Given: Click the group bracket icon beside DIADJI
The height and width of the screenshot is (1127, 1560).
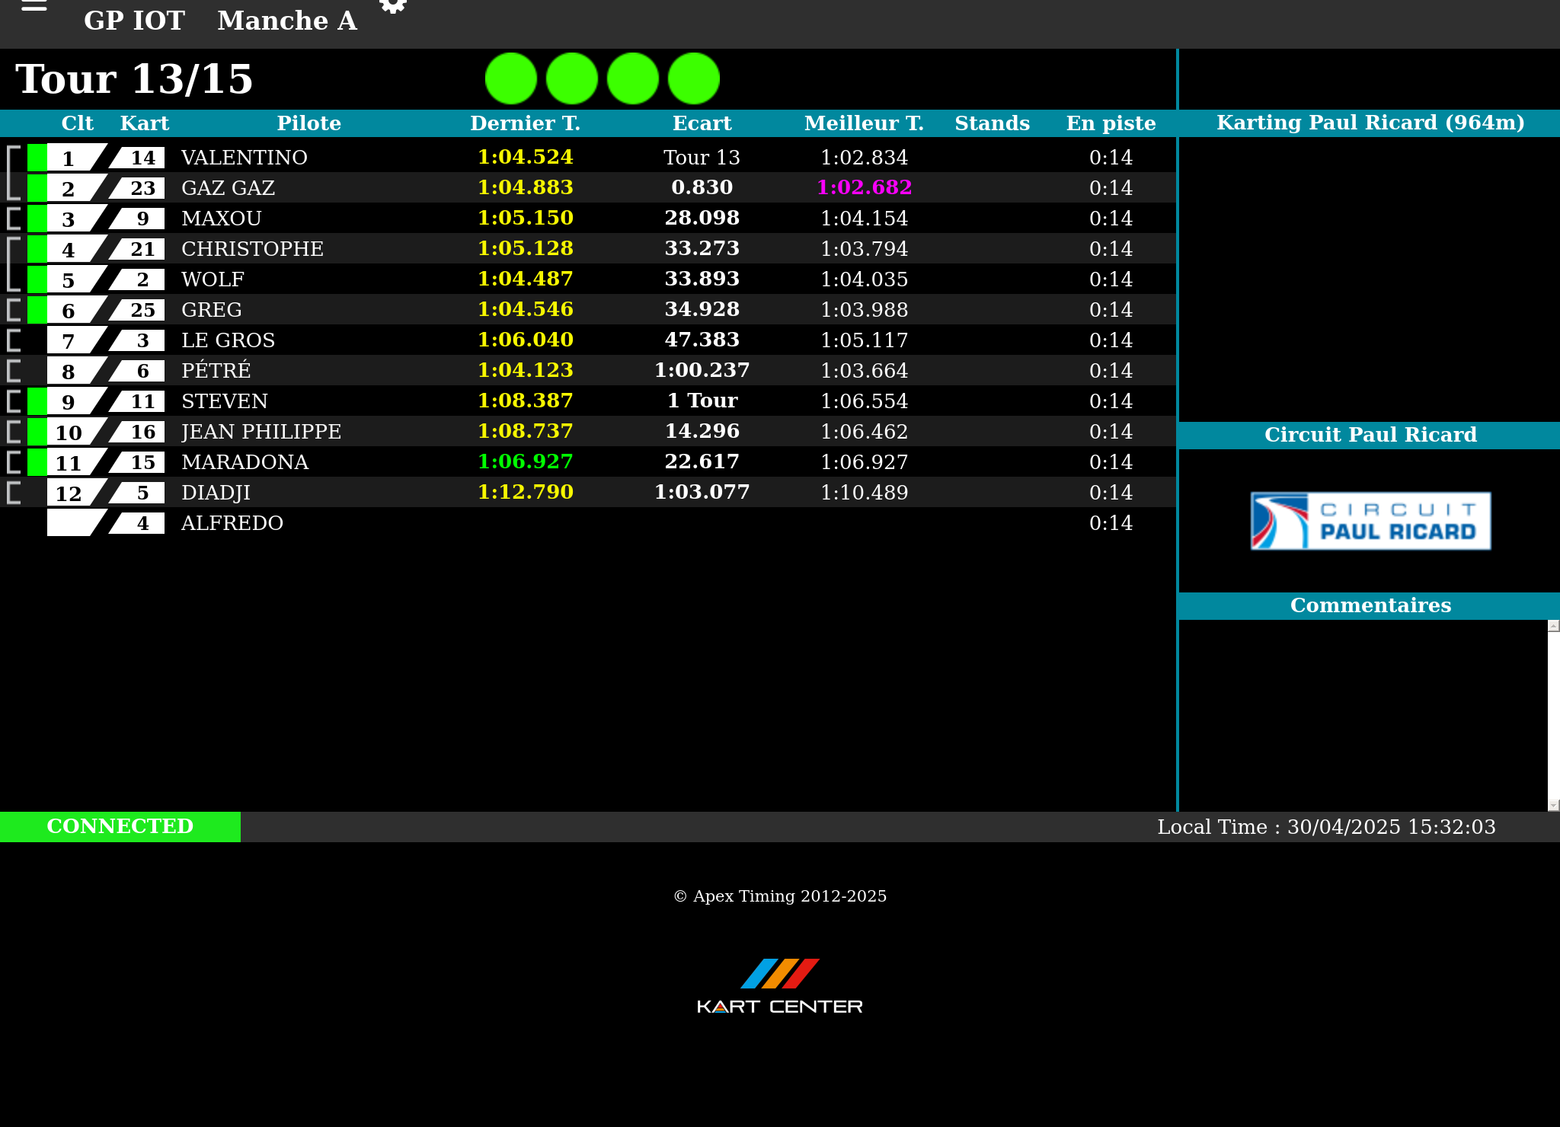Looking at the screenshot, I should (14, 493).
